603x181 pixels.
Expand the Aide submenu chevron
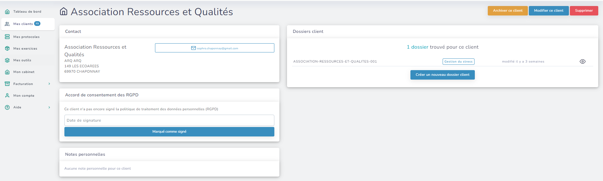tap(49, 107)
